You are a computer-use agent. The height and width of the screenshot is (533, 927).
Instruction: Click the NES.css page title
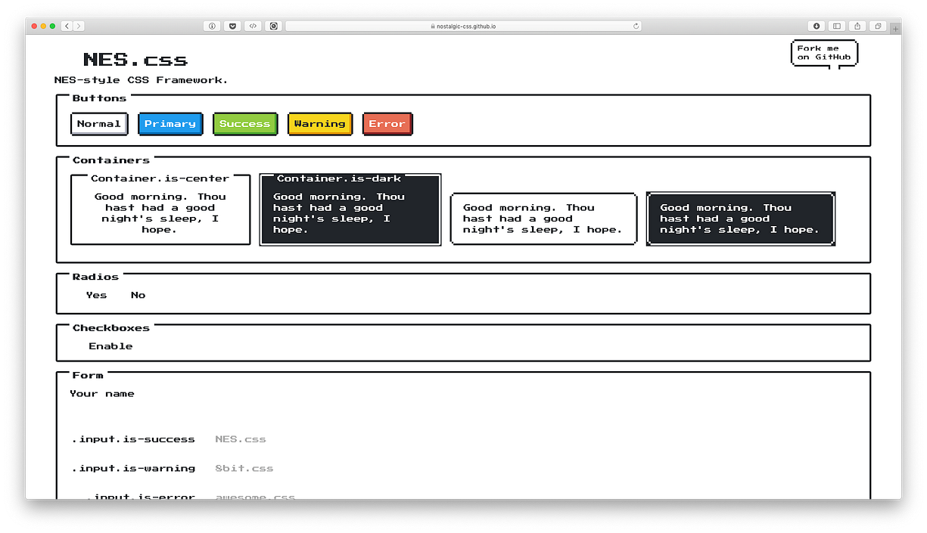click(135, 60)
